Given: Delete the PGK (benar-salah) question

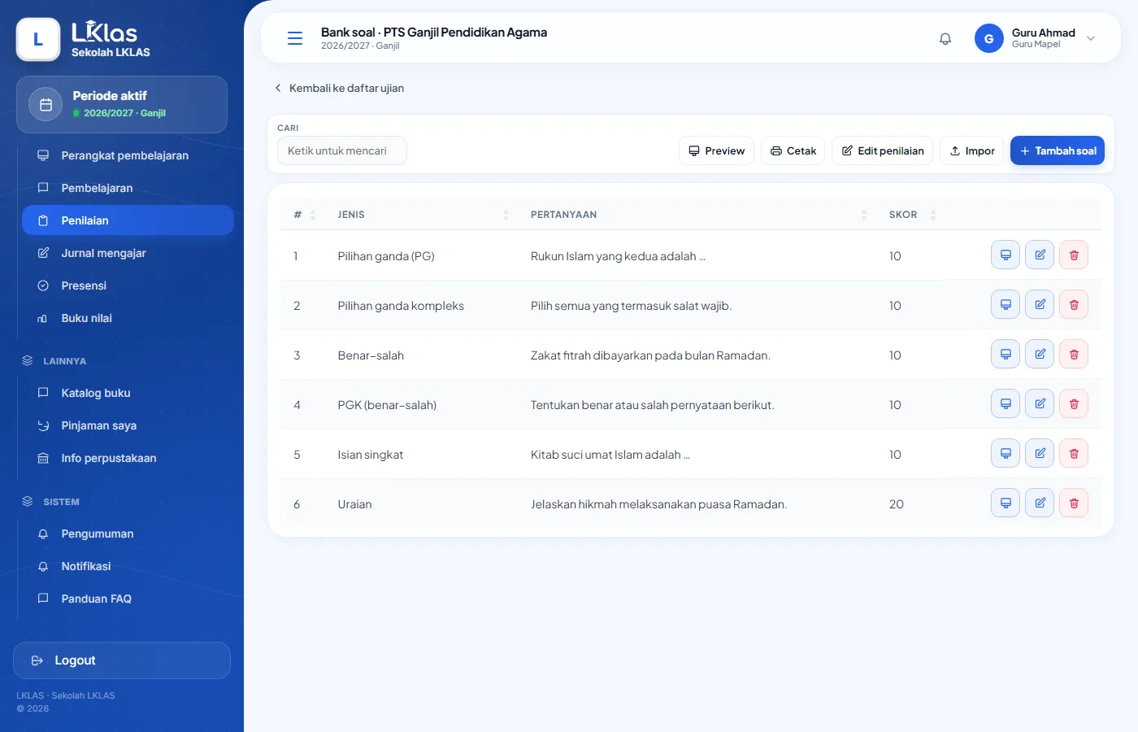Looking at the screenshot, I should tap(1074, 404).
